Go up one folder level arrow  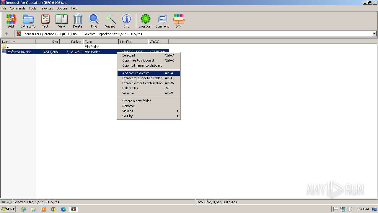coord(6,34)
